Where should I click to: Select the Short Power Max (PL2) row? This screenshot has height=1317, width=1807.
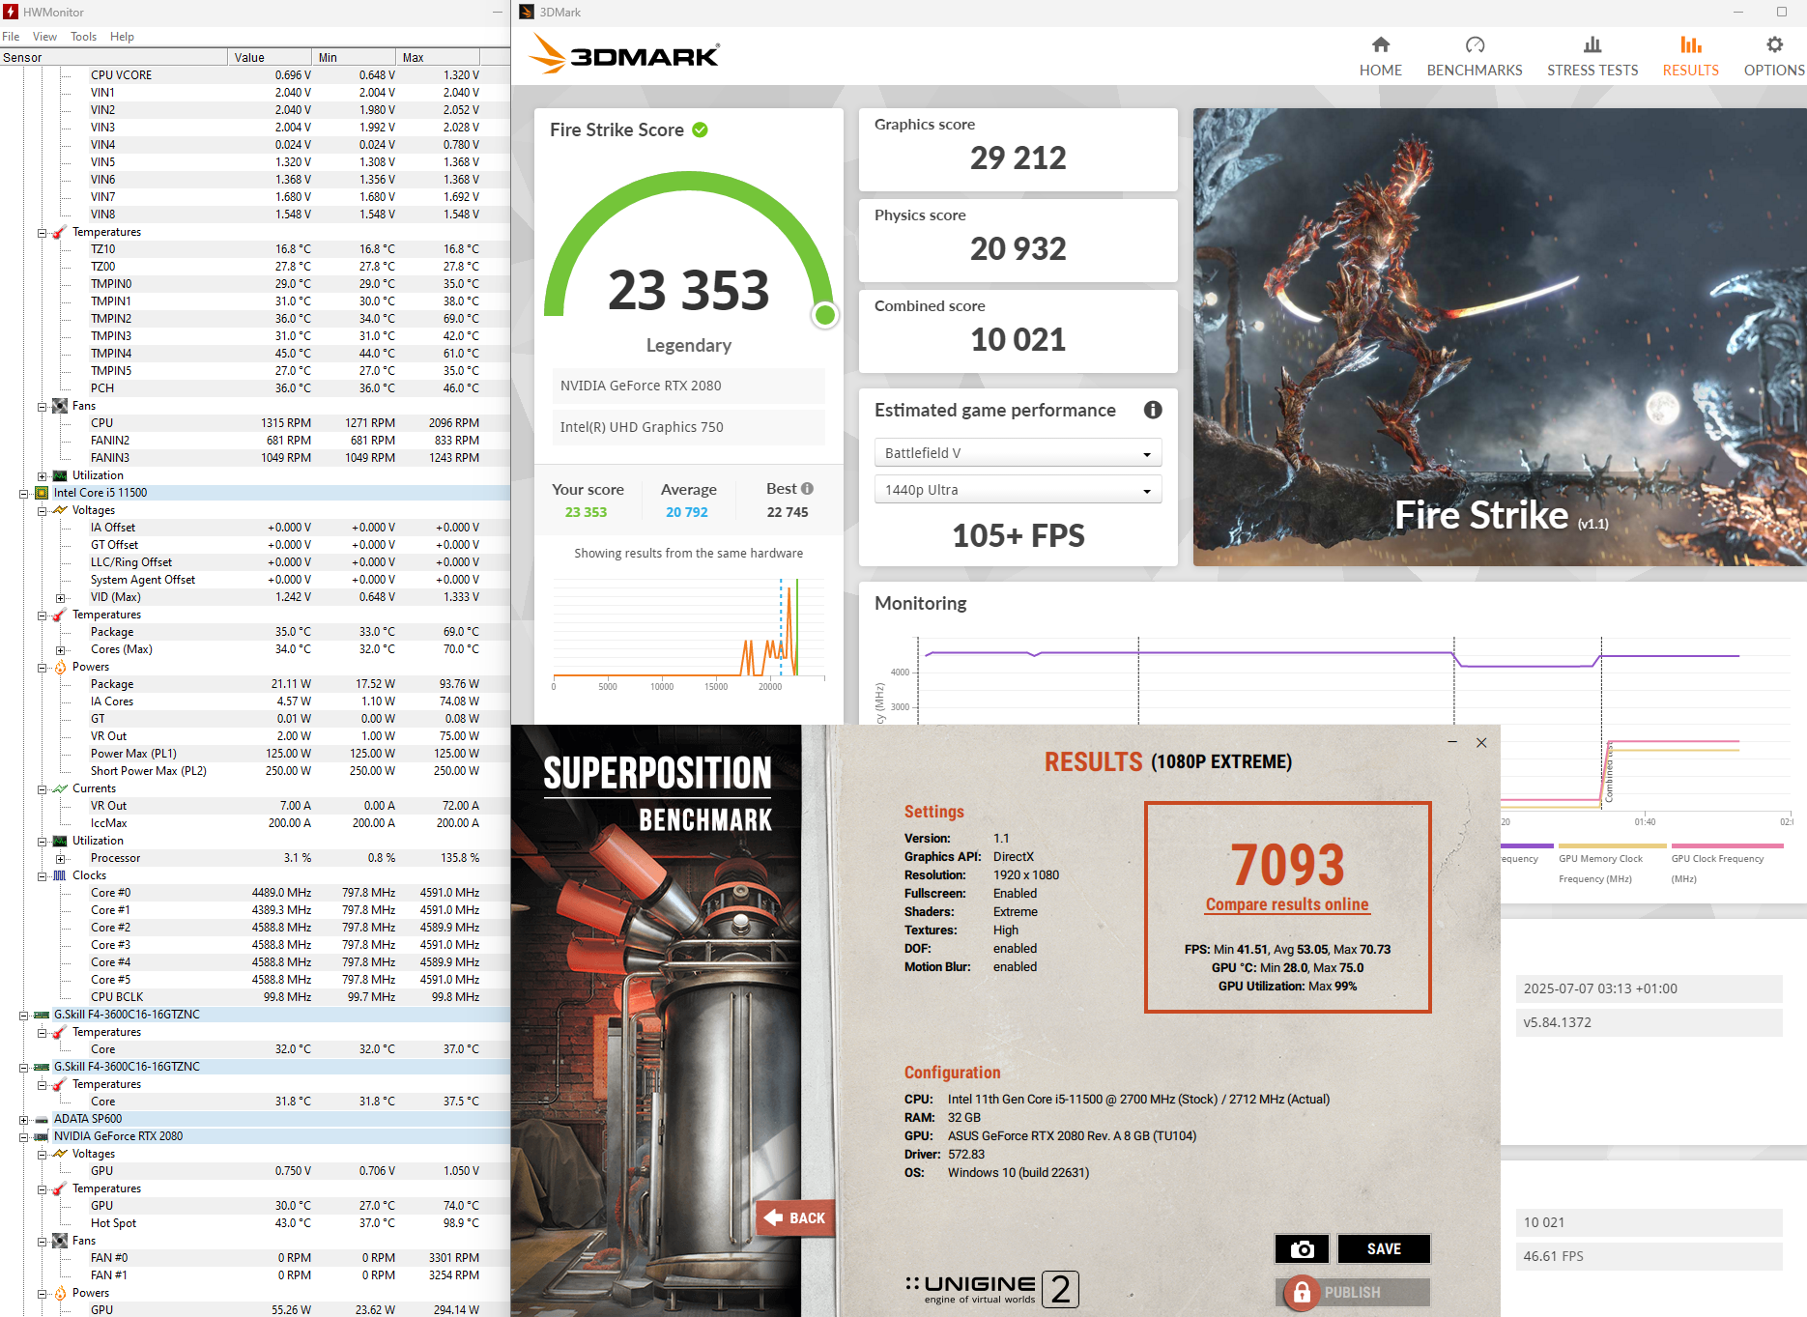point(255,771)
